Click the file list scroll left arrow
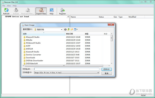This screenshot has width=155, height=98. [24, 66]
